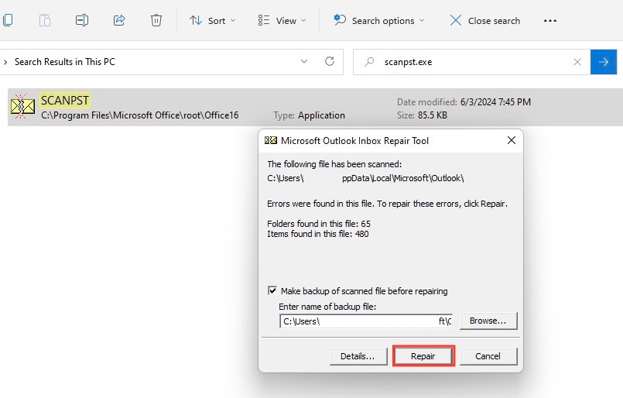The width and height of the screenshot is (623, 398).
Task: Click the Share icon in the toolbar
Action: click(119, 20)
